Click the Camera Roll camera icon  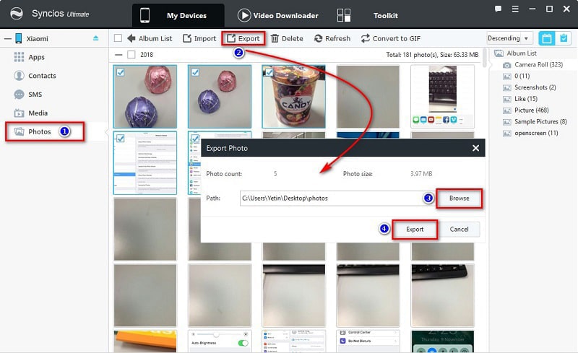click(507, 65)
